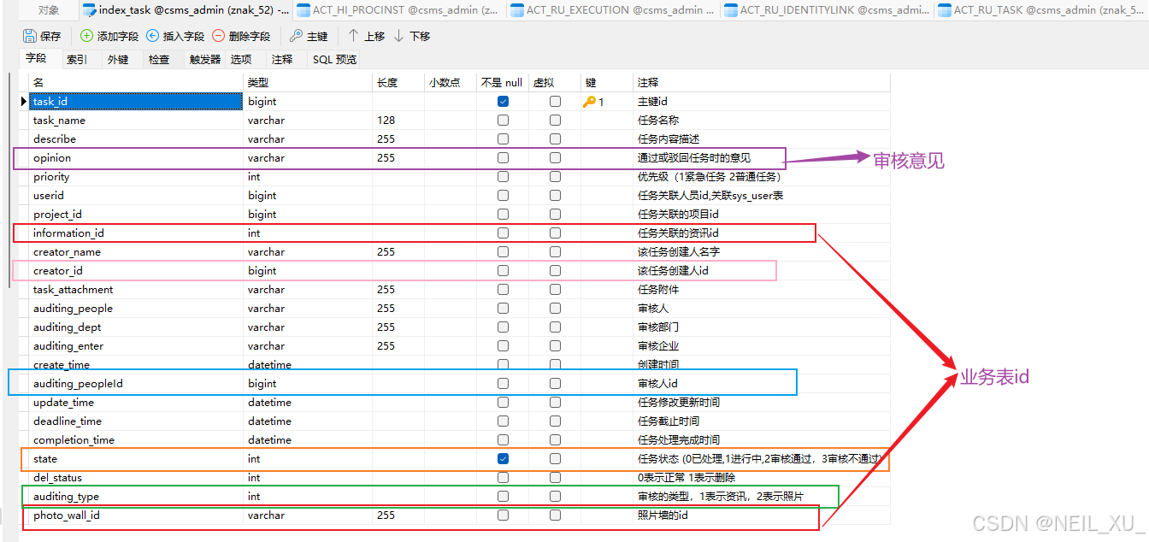
Task: Select the 索引 sub-tab
Action: 77,59
